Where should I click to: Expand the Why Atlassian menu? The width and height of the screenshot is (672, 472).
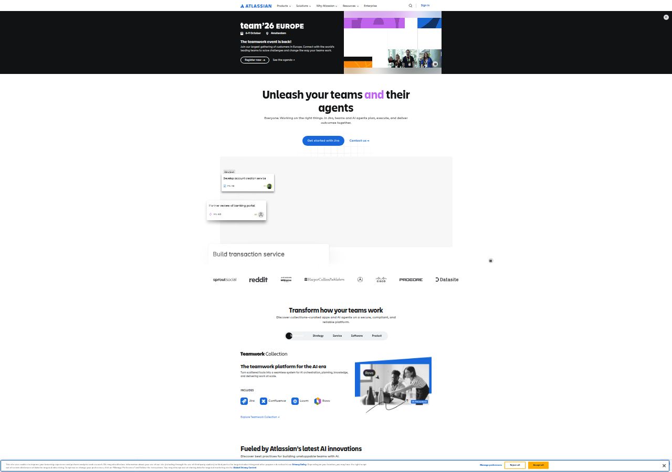click(x=327, y=6)
